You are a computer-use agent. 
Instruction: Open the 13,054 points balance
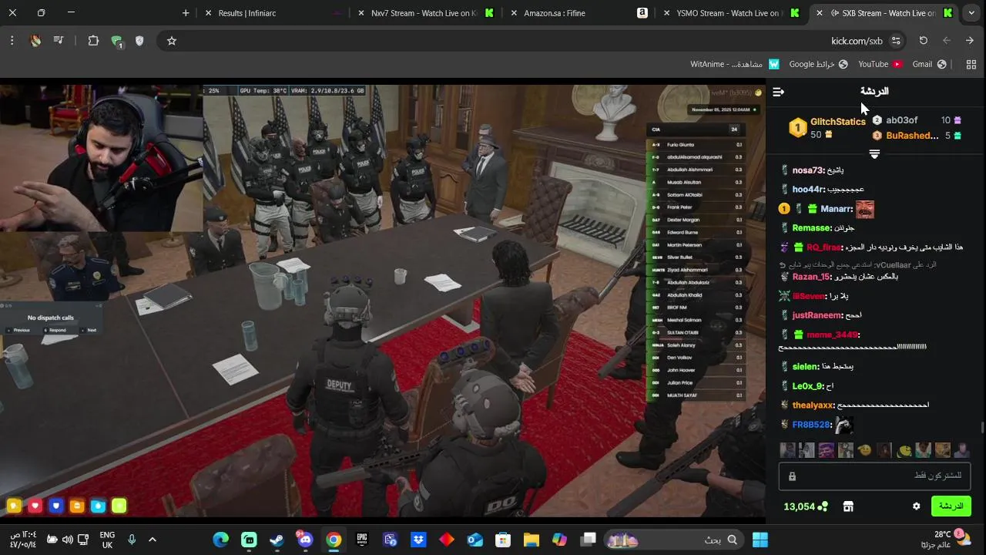(806, 506)
